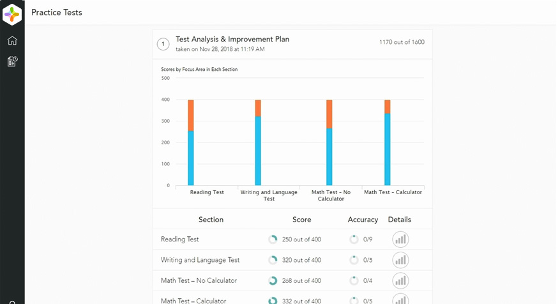Select the Reading Test row label
560x304 pixels.
pyautogui.click(x=179, y=239)
